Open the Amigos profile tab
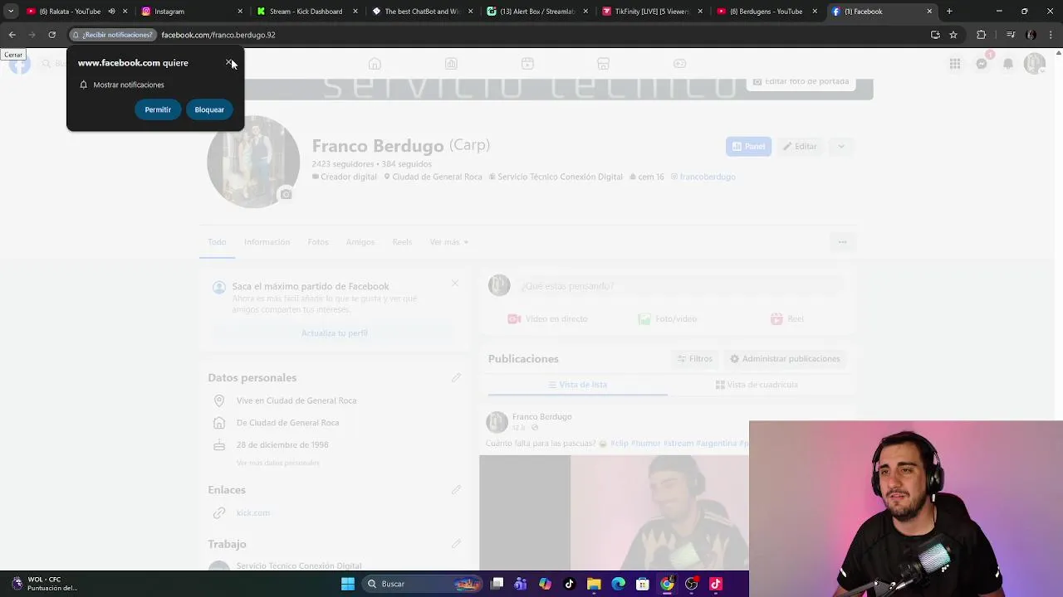Viewport: 1063px width, 597px height. (360, 242)
